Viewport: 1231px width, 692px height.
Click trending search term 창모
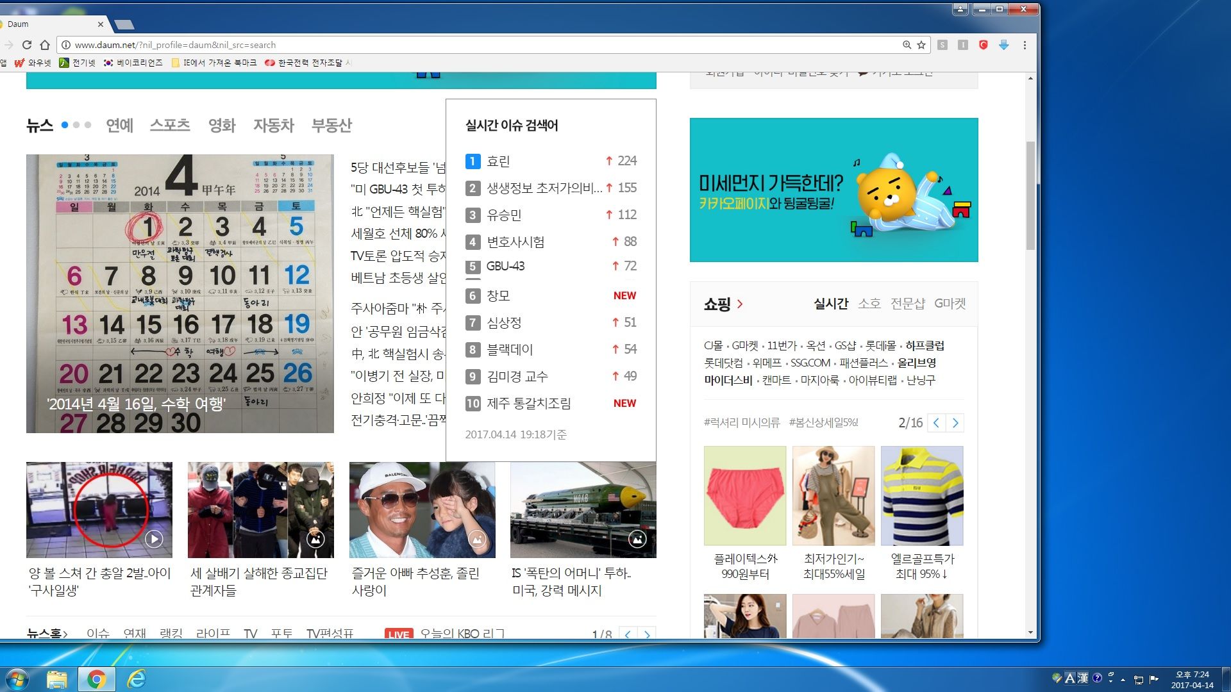point(498,296)
